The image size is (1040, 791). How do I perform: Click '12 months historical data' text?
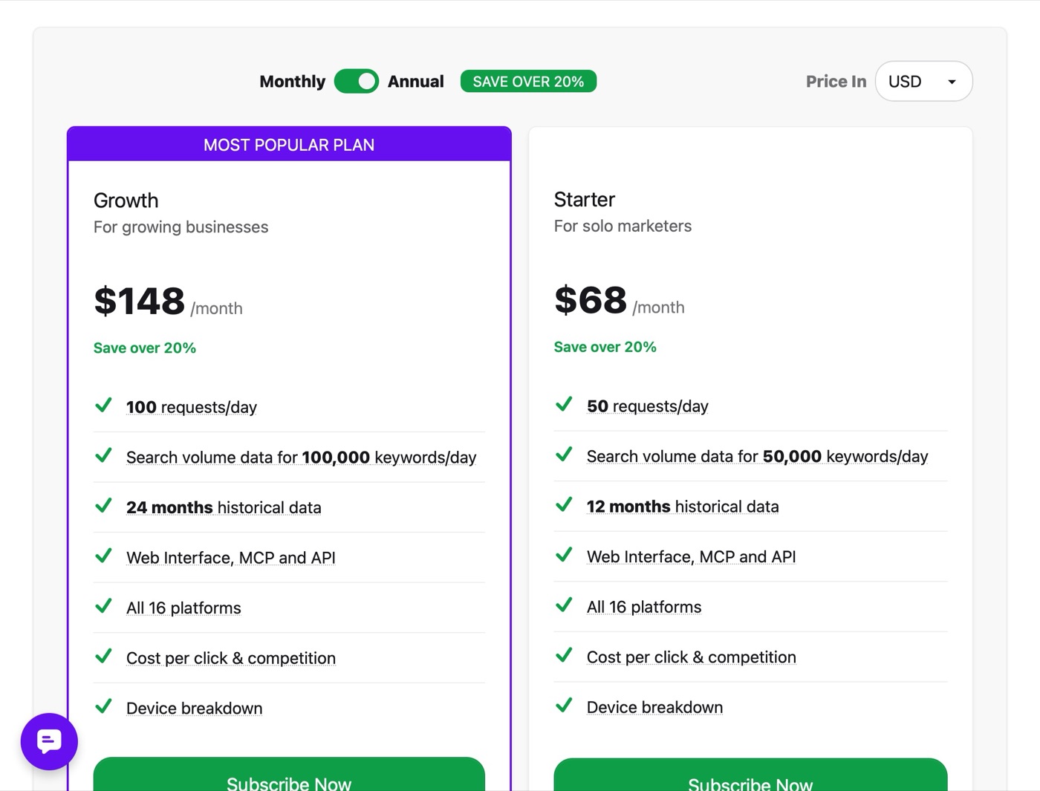[683, 507]
